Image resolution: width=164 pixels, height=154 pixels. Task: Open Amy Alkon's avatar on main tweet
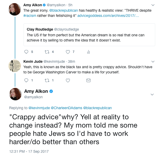click(x=15, y=94)
